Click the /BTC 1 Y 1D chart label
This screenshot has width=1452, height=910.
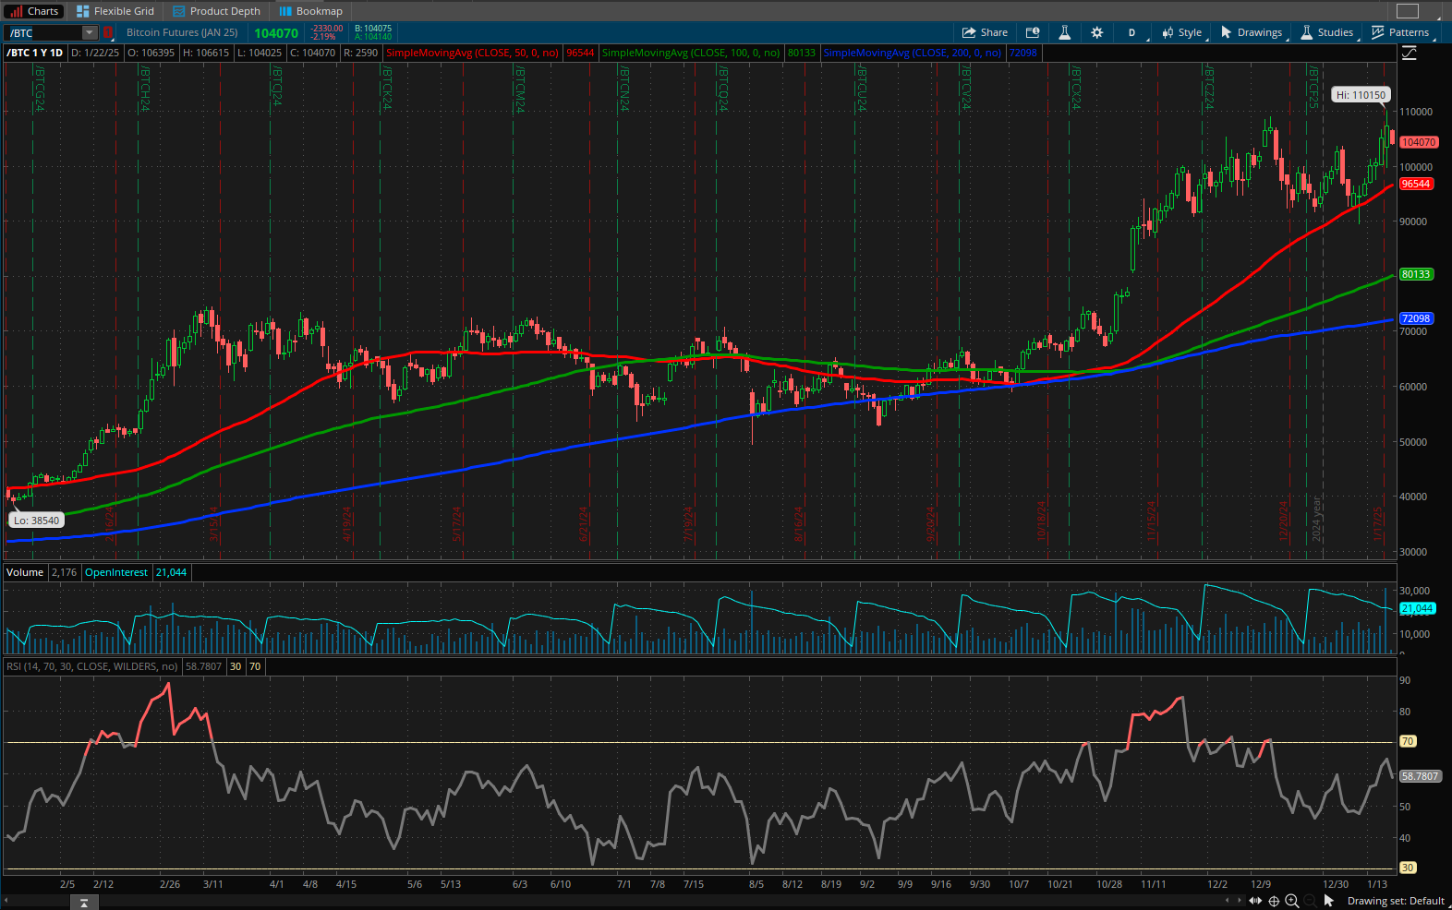(x=35, y=53)
